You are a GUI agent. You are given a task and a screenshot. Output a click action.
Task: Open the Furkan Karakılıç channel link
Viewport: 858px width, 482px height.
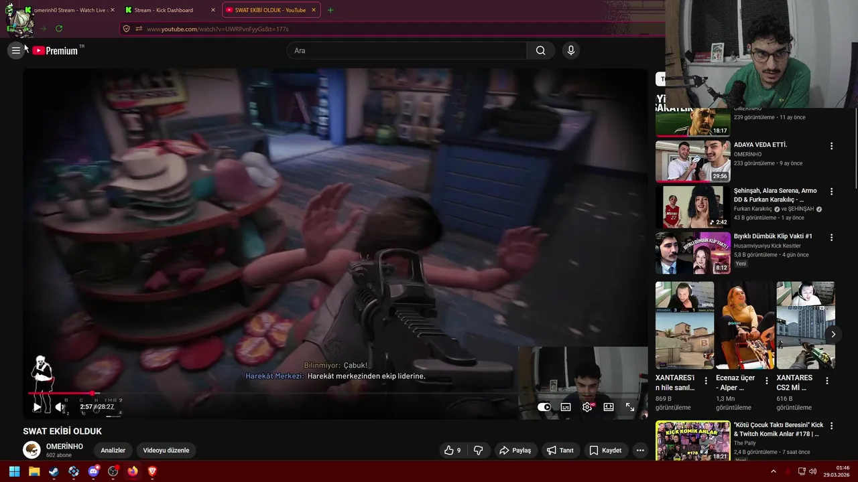(754, 209)
